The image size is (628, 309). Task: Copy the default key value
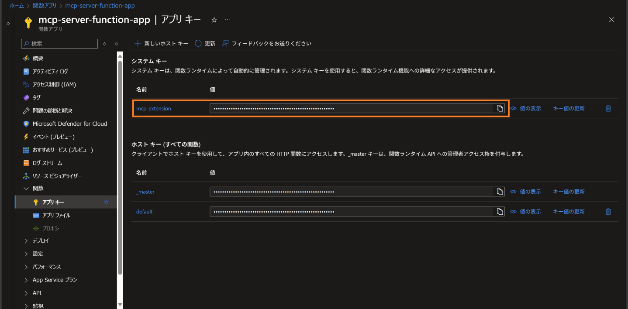coord(500,212)
